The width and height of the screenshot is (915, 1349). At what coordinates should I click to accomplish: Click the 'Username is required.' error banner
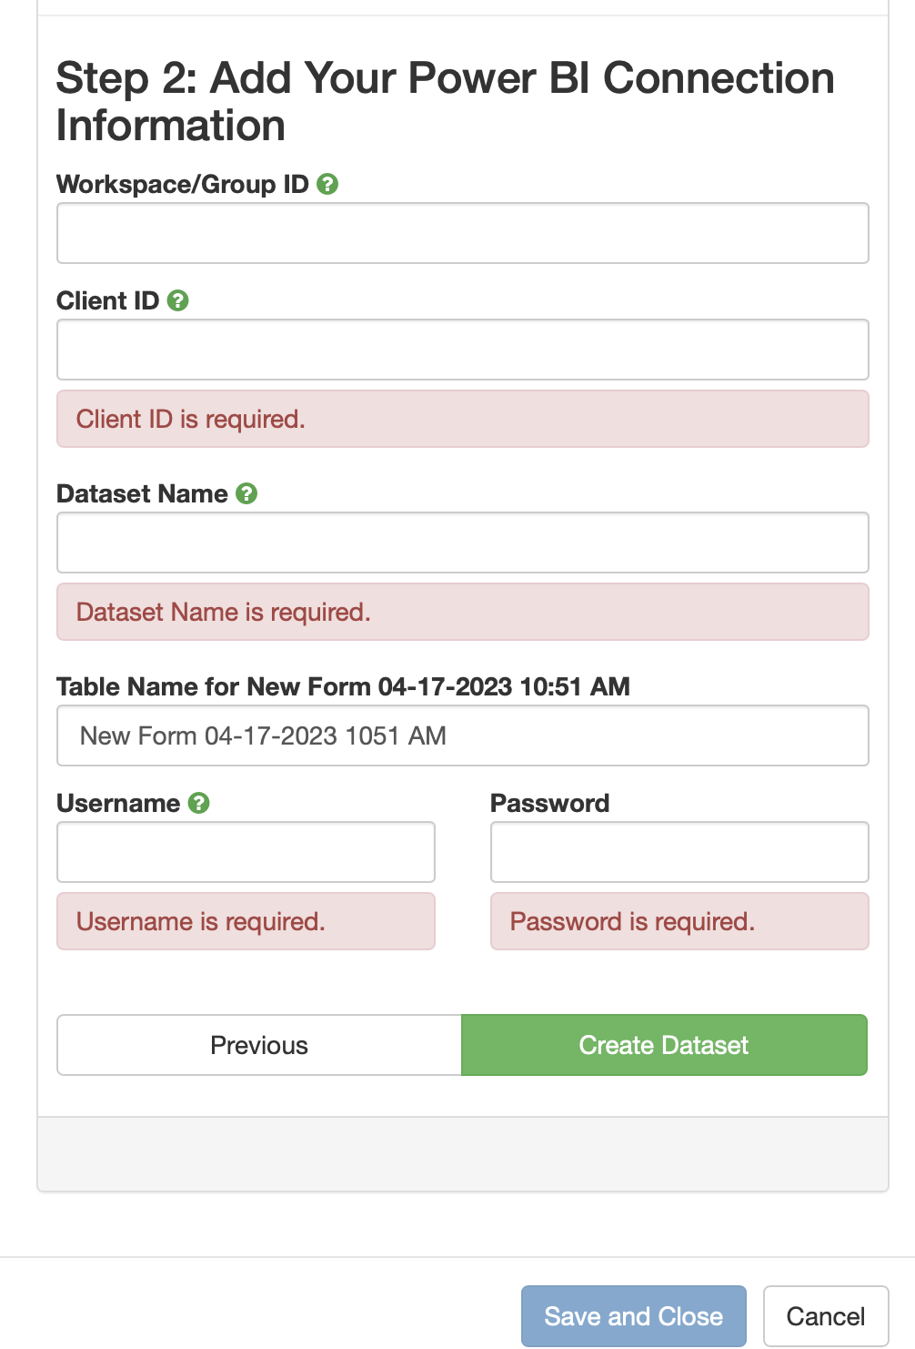point(246,921)
